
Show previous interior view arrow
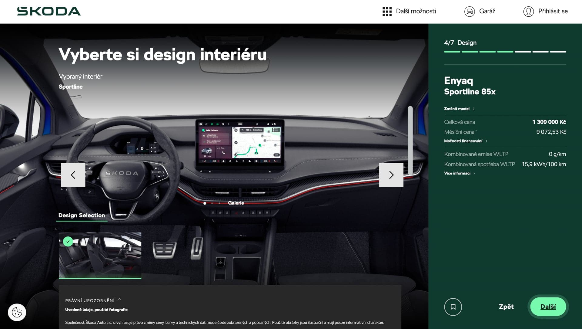73,175
